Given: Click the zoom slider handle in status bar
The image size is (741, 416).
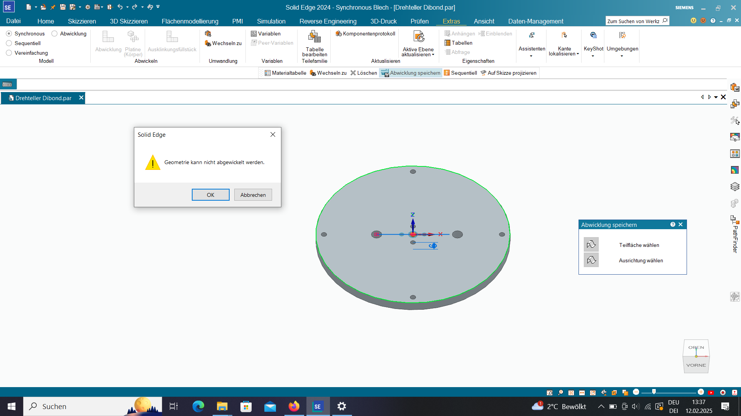Looking at the screenshot, I should 654,392.
